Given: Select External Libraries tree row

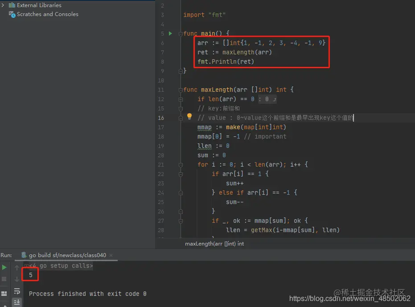Looking at the screenshot, I should [39, 5].
